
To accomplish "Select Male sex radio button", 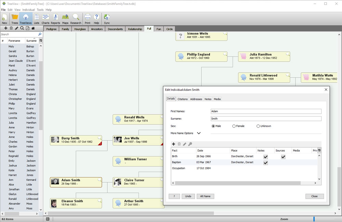I will click(x=213, y=126).
